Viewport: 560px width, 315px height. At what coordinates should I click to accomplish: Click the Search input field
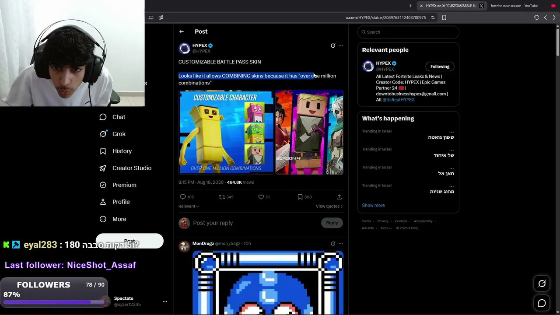click(x=408, y=32)
